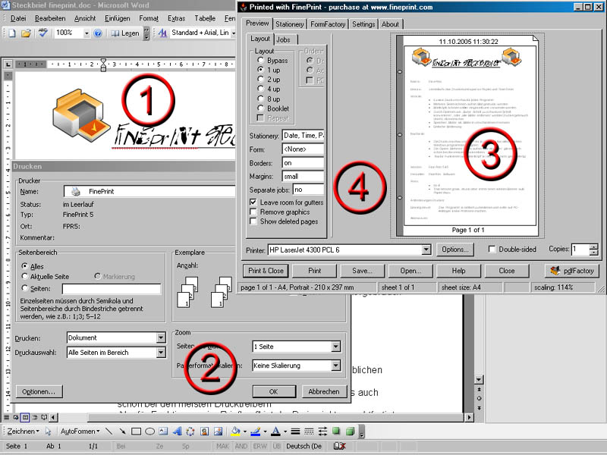The image size is (607, 455).
Task: Select the Rectangle drawing tool
Action: pyautogui.click(x=137, y=431)
